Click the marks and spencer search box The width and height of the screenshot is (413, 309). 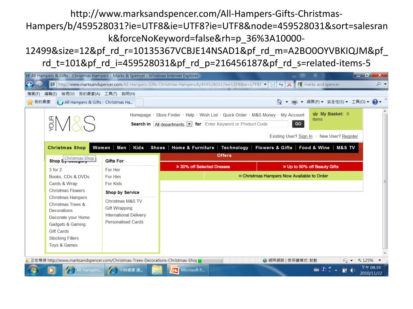(338, 84)
